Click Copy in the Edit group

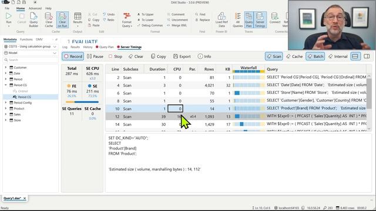(x=94, y=20)
